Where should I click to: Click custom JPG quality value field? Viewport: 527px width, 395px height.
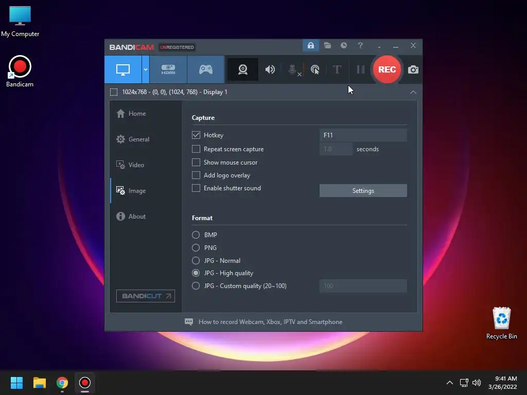click(x=363, y=286)
